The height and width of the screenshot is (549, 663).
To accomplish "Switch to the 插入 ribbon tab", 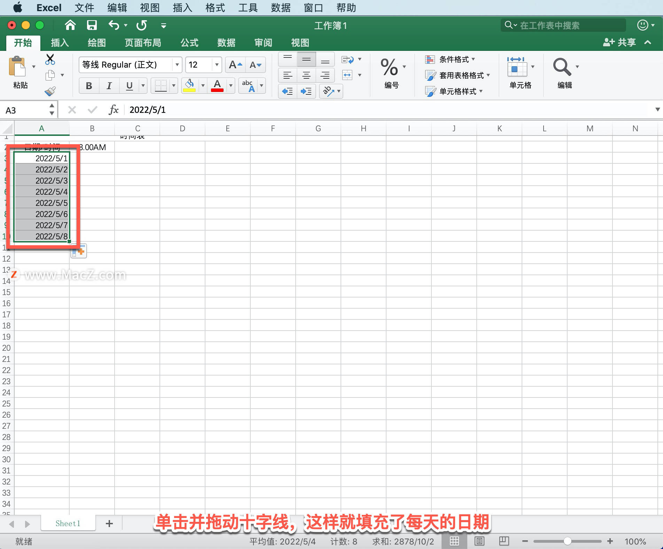I will (60, 42).
